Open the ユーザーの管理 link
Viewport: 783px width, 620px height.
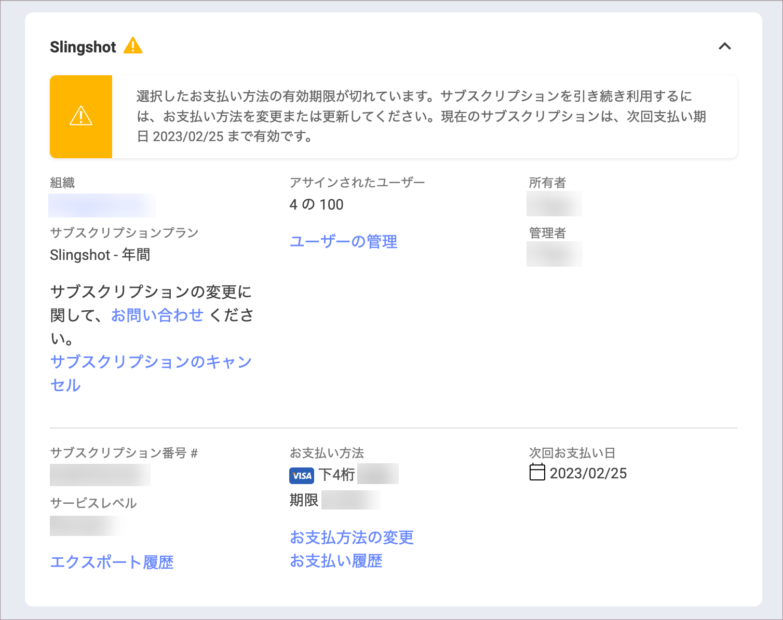(x=344, y=242)
